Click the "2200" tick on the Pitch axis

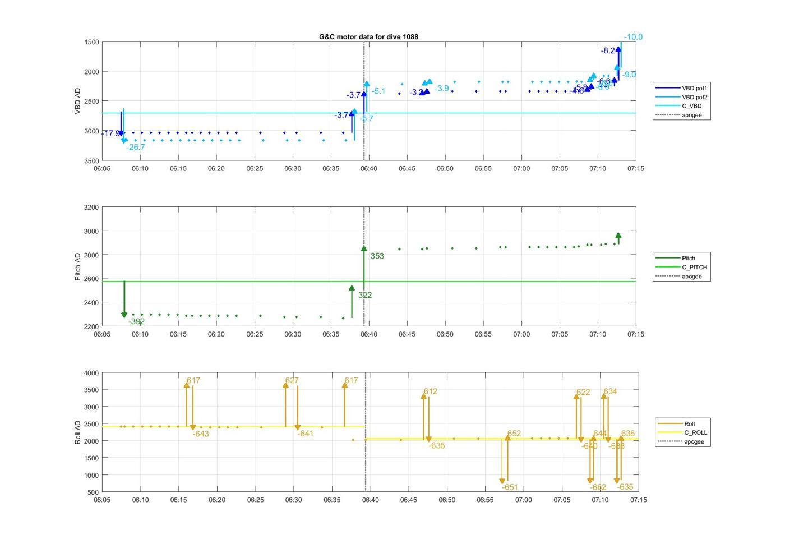[x=91, y=326]
